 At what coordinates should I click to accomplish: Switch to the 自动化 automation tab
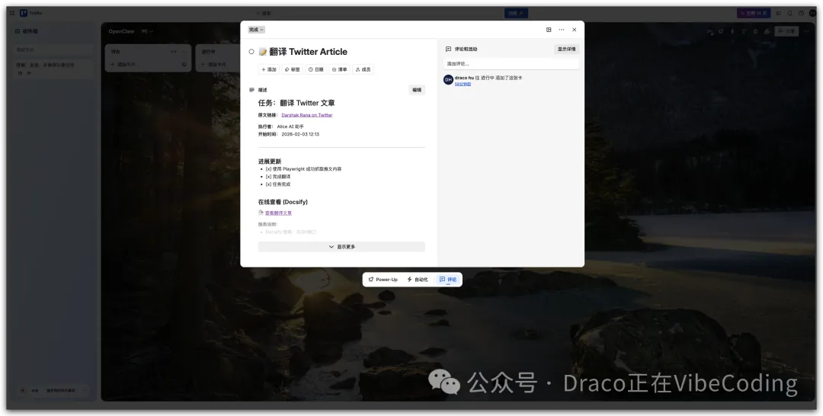tap(418, 280)
